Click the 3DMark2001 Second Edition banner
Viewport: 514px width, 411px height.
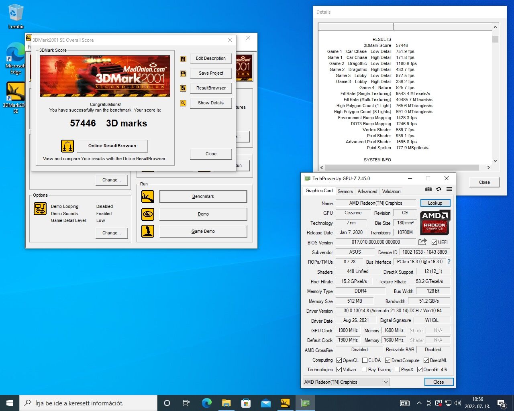[x=105, y=76]
